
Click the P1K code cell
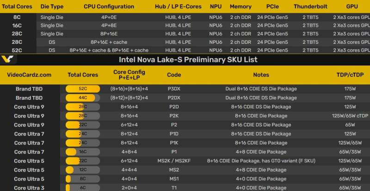174,143
